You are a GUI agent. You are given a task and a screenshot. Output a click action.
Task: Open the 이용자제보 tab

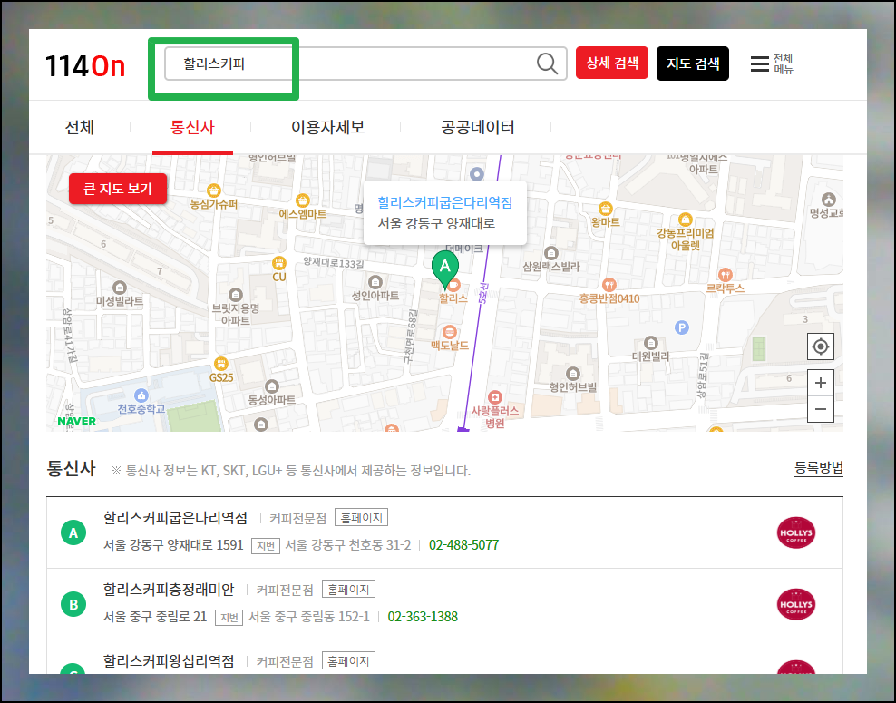point(328,127)
